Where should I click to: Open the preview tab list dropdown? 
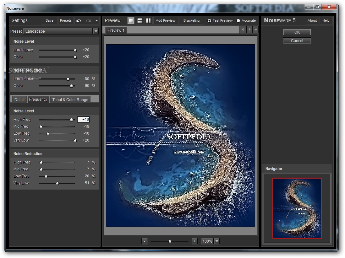[256, 30]
